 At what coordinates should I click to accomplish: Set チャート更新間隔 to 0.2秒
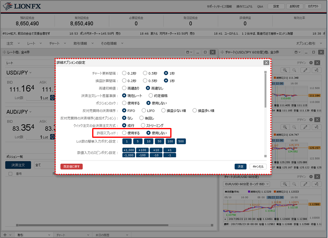pos(124,73)
